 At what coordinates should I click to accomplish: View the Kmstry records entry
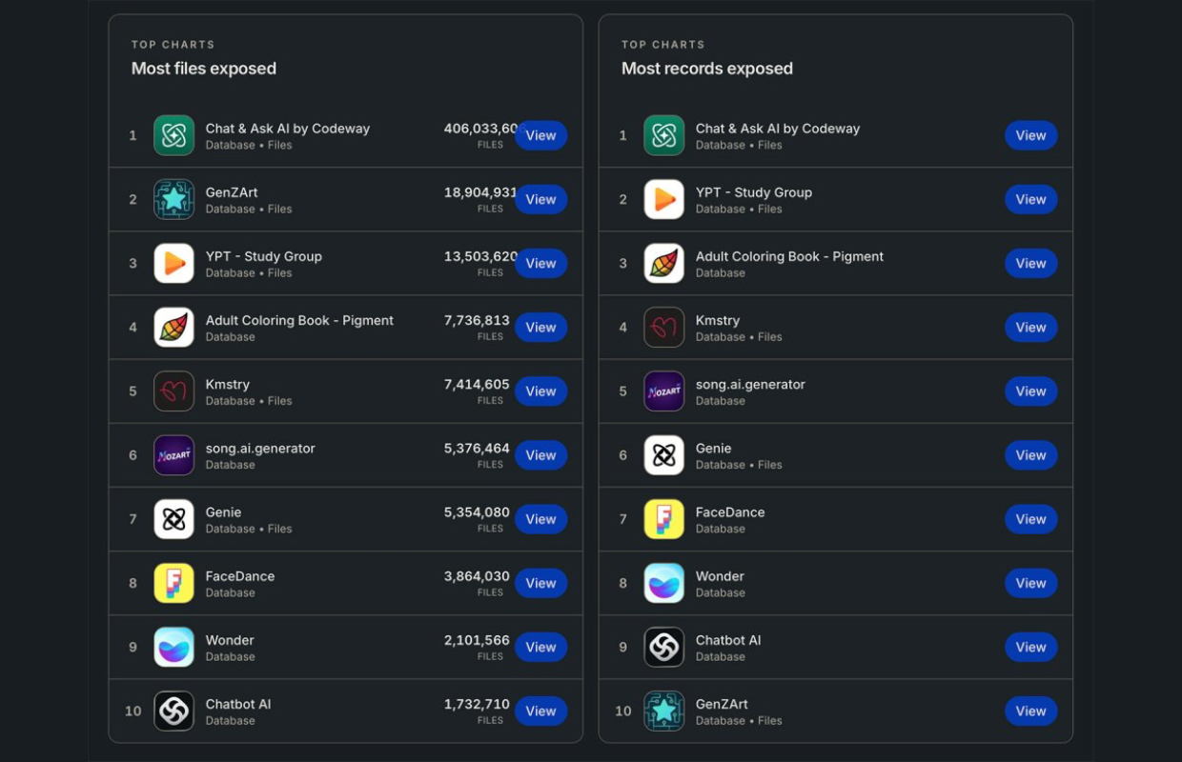pos(1030,327)
